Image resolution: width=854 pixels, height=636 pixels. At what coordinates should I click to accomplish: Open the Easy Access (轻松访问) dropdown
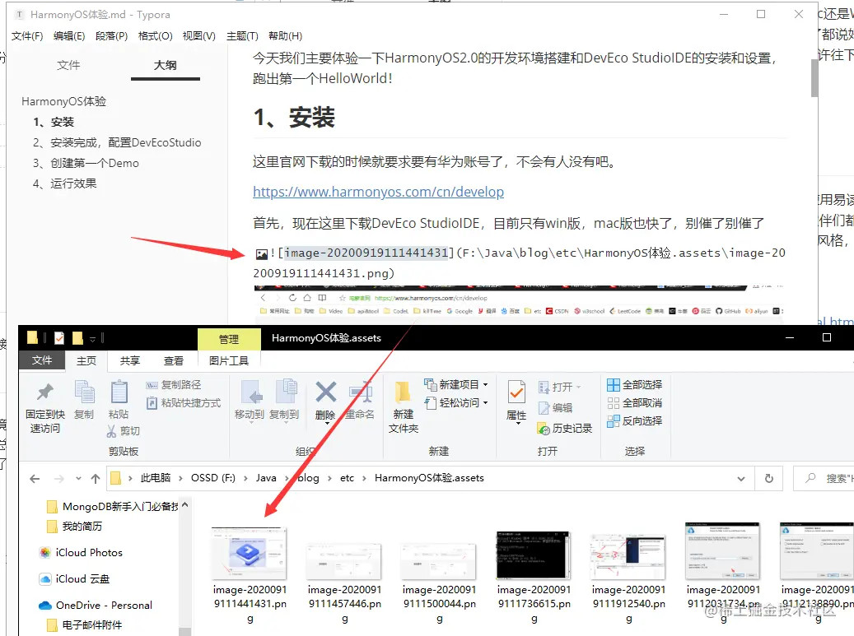[x=485, y=403]
